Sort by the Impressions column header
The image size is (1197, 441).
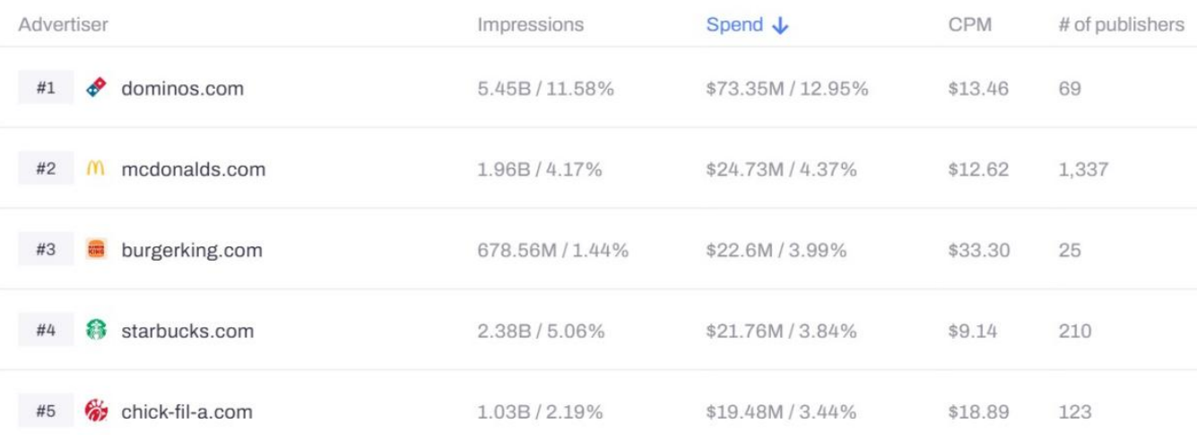[530, 25]
